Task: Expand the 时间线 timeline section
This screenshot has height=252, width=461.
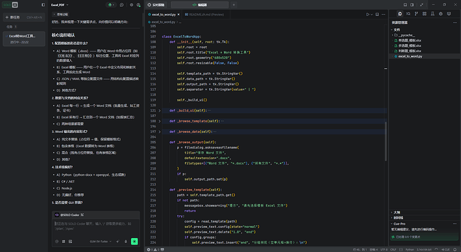Action: [397, 218]
